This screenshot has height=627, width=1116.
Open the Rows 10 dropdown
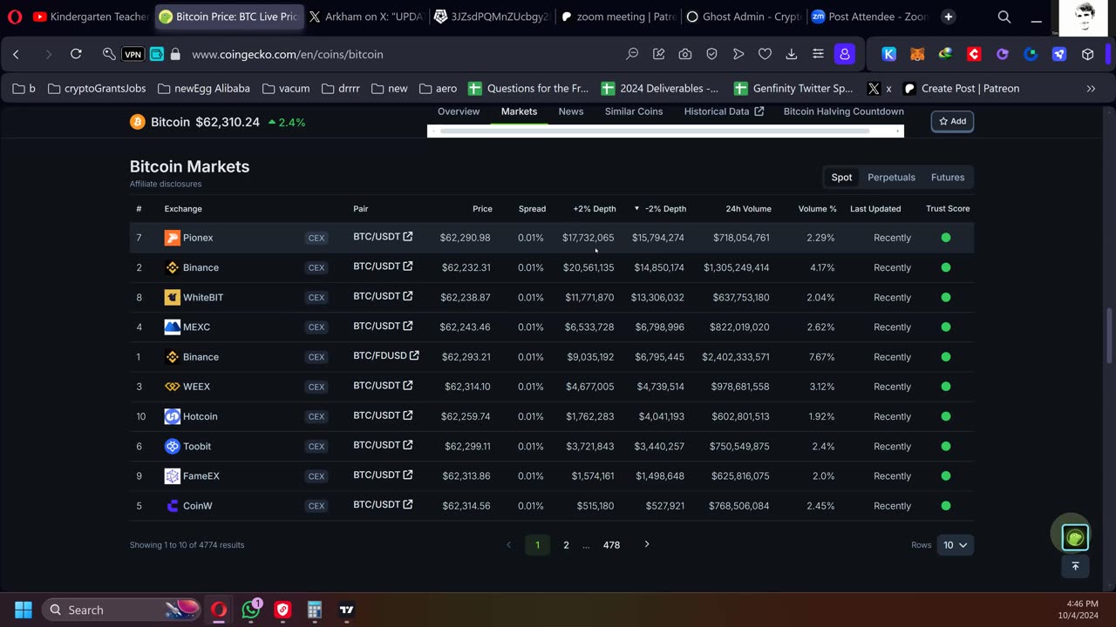955,545
